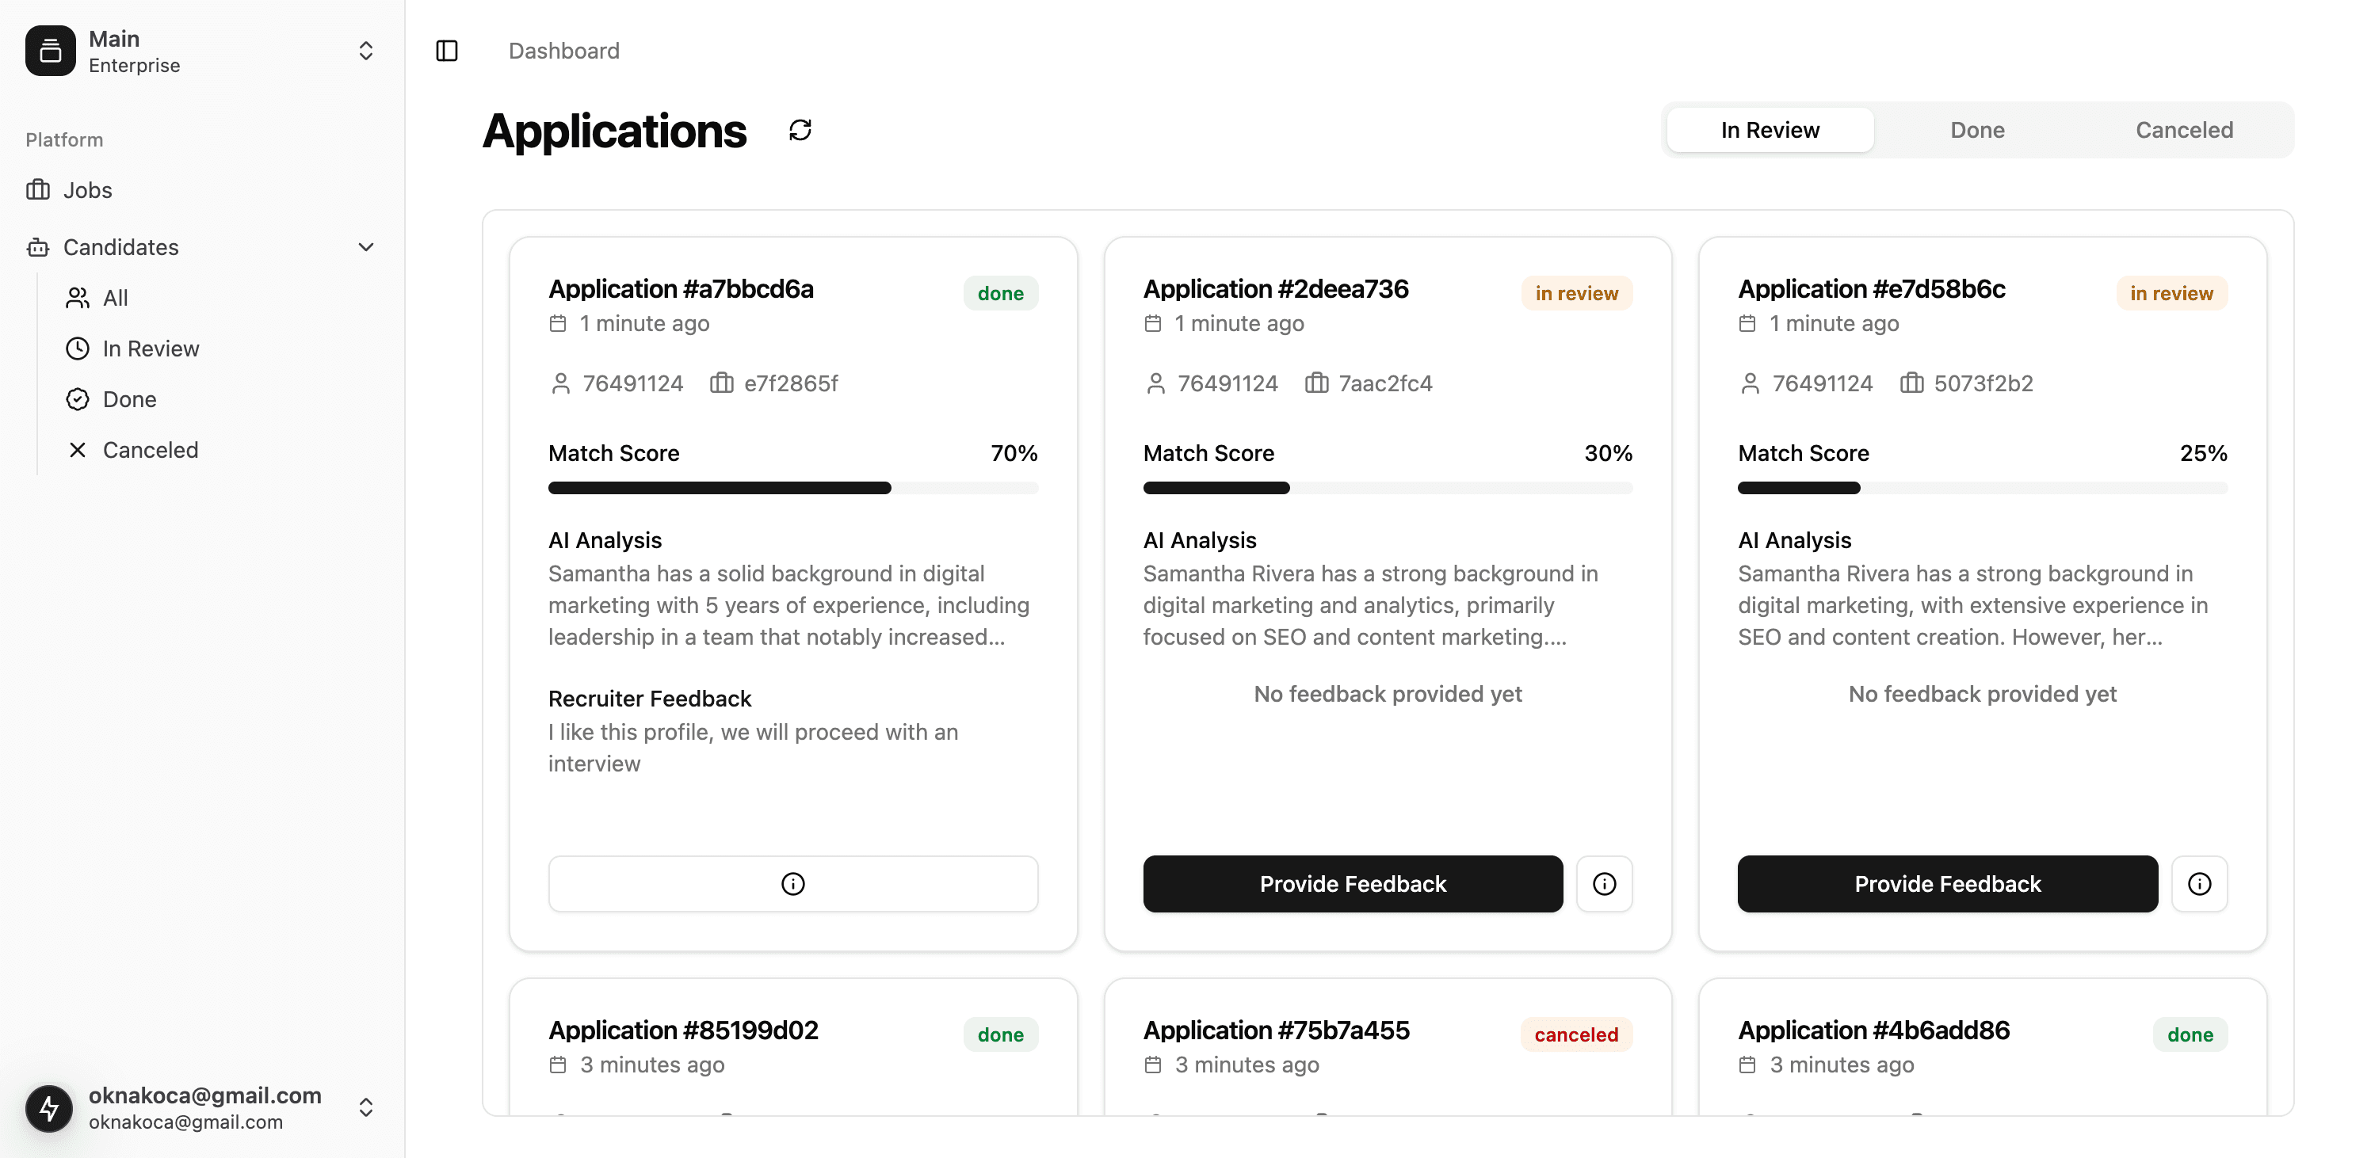Image resolution: width=2371 pixels, height=1158 pixels.
Task: Click the Main Enterprise workspace logo
Action: click(51, 51)
